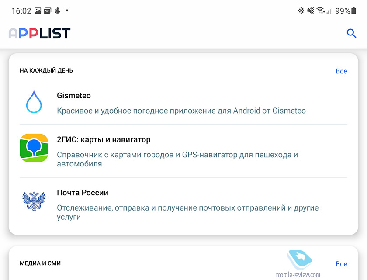
Task: Tap the muted sound status icon
Action: (311, 10)
